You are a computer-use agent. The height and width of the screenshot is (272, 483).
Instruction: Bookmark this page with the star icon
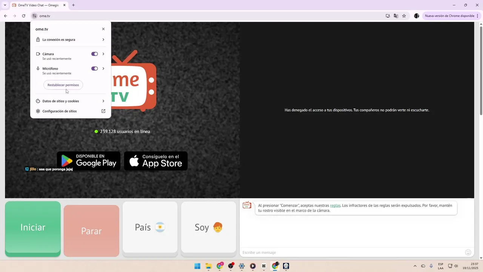[x=404, y=16]
